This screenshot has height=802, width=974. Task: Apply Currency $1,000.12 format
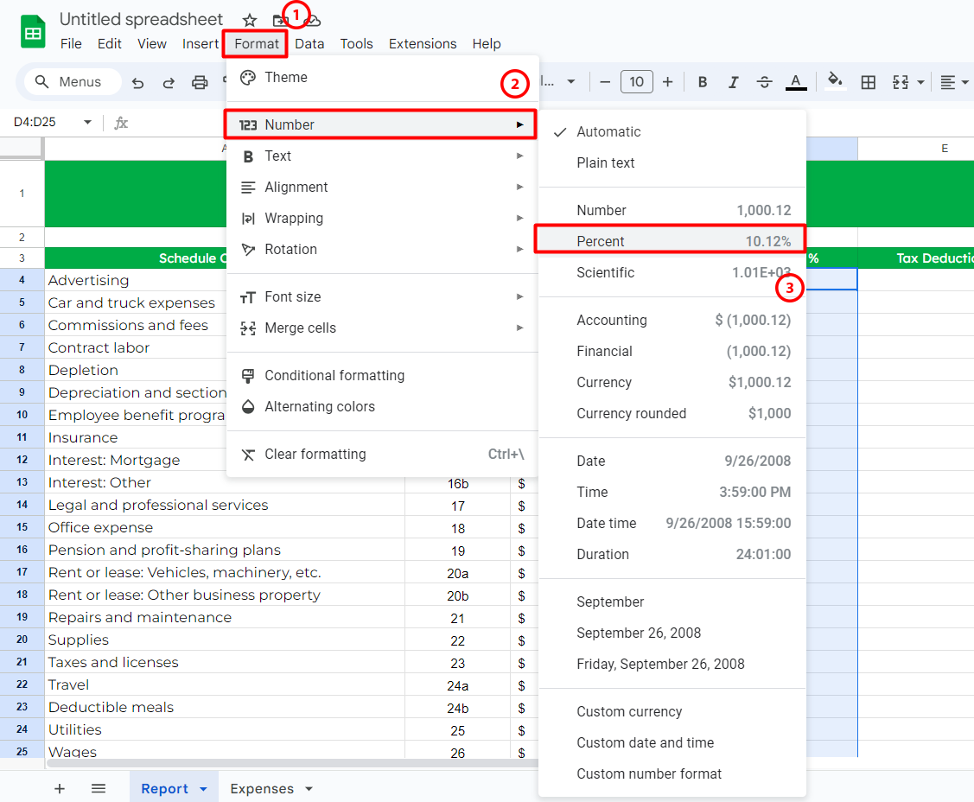(672, 383)
